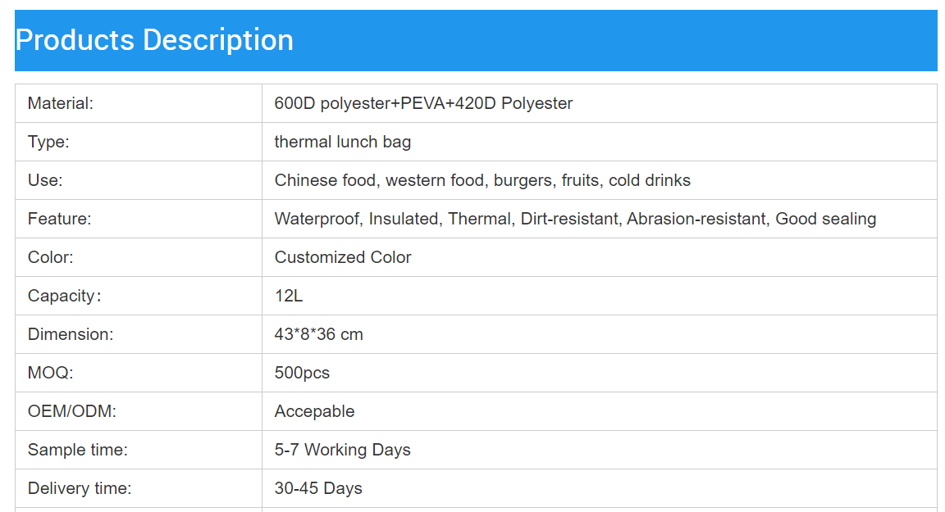Click the Products Description heading

click(x=154, y=40)
